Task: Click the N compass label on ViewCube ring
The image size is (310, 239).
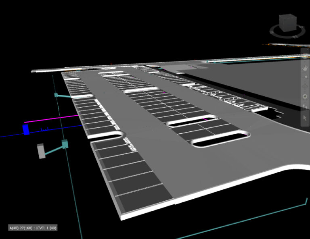Action: [295, 37]
